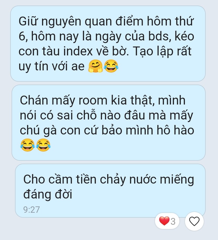
Task: Click the word "index" in first message
Action: coord(78,51)
